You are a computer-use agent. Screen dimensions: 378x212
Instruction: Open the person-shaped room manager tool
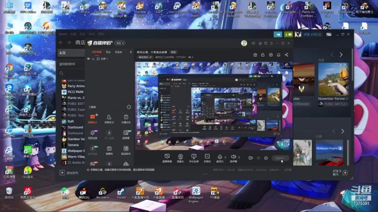tap(109, 117)
